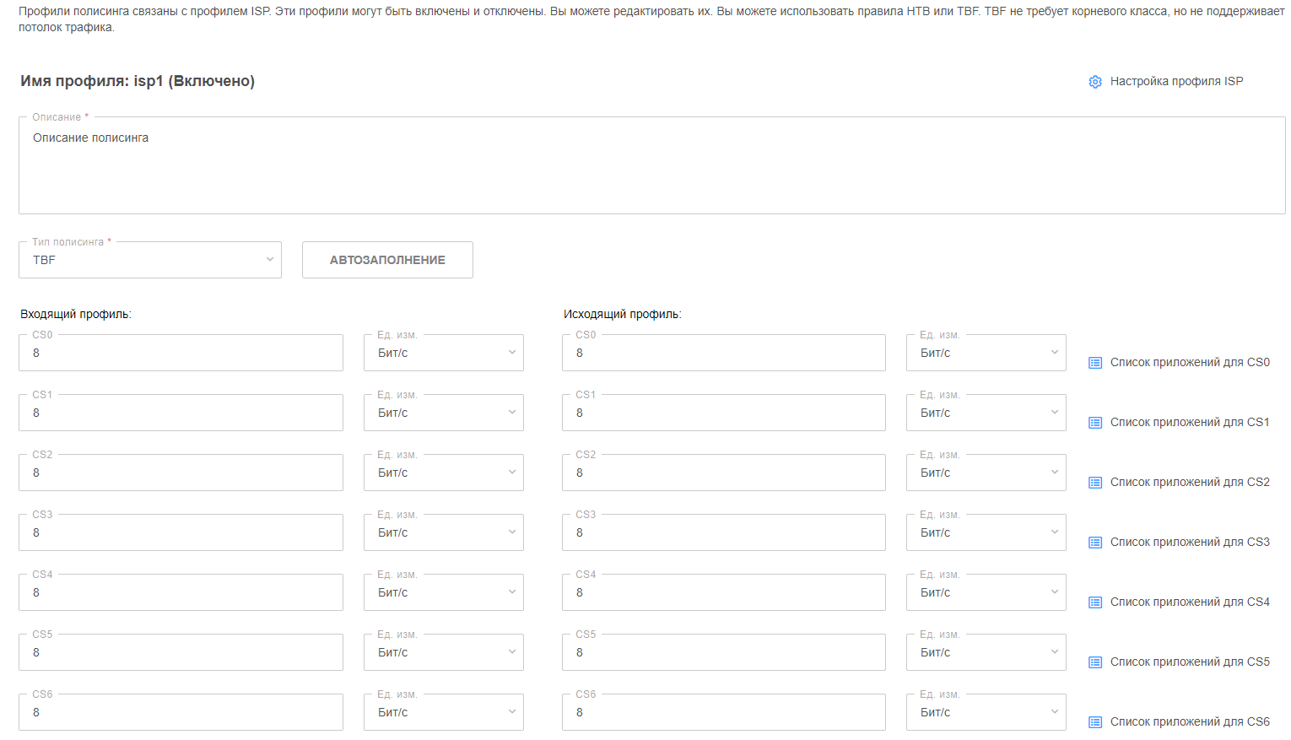Screen dimensions: 1291x740
Task: Click the gear icon for ISP profile settings
Action: point(1095,82)
